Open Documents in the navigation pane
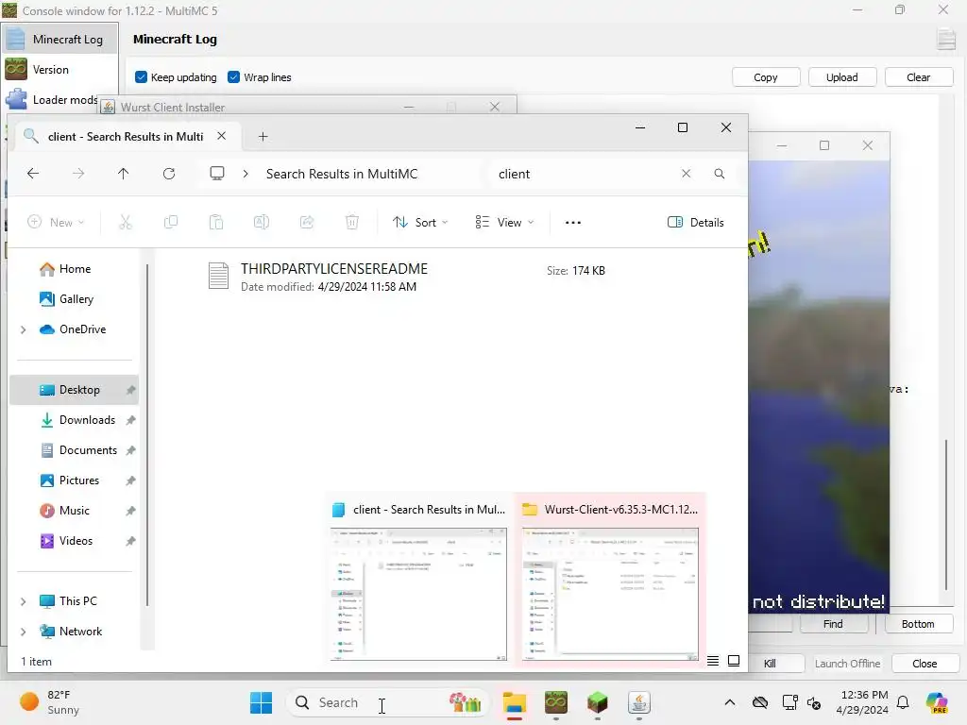Viewport: 967px width, 725px height. coord(74,450)
